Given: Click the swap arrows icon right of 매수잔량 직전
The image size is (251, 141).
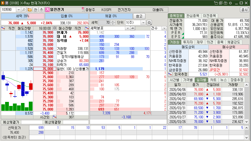Looking at the screenshot, I should pos(87,28).
